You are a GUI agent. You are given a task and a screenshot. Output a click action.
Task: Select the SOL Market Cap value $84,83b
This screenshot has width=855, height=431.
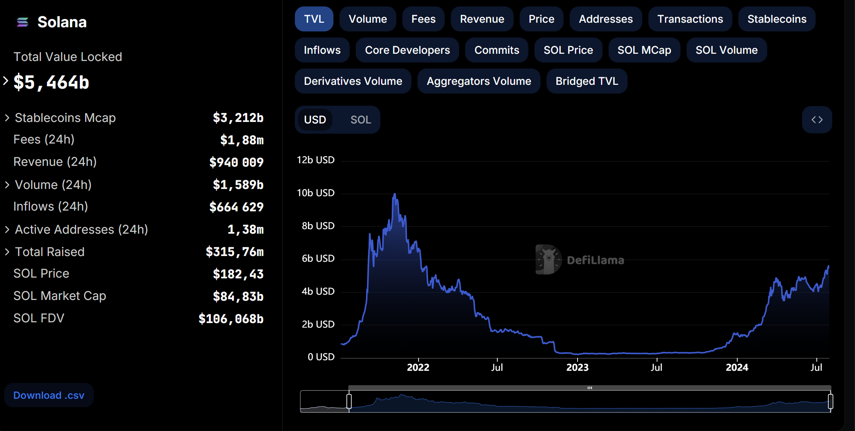point(238,297)
